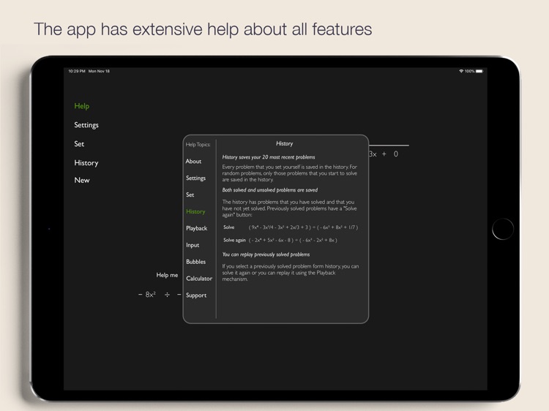View the Input help topic

point(193,245)
